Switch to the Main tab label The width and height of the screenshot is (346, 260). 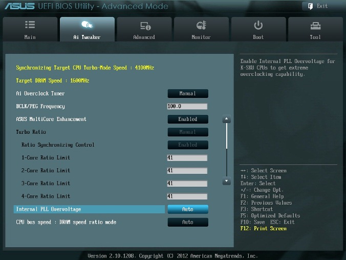pos(30,37)
